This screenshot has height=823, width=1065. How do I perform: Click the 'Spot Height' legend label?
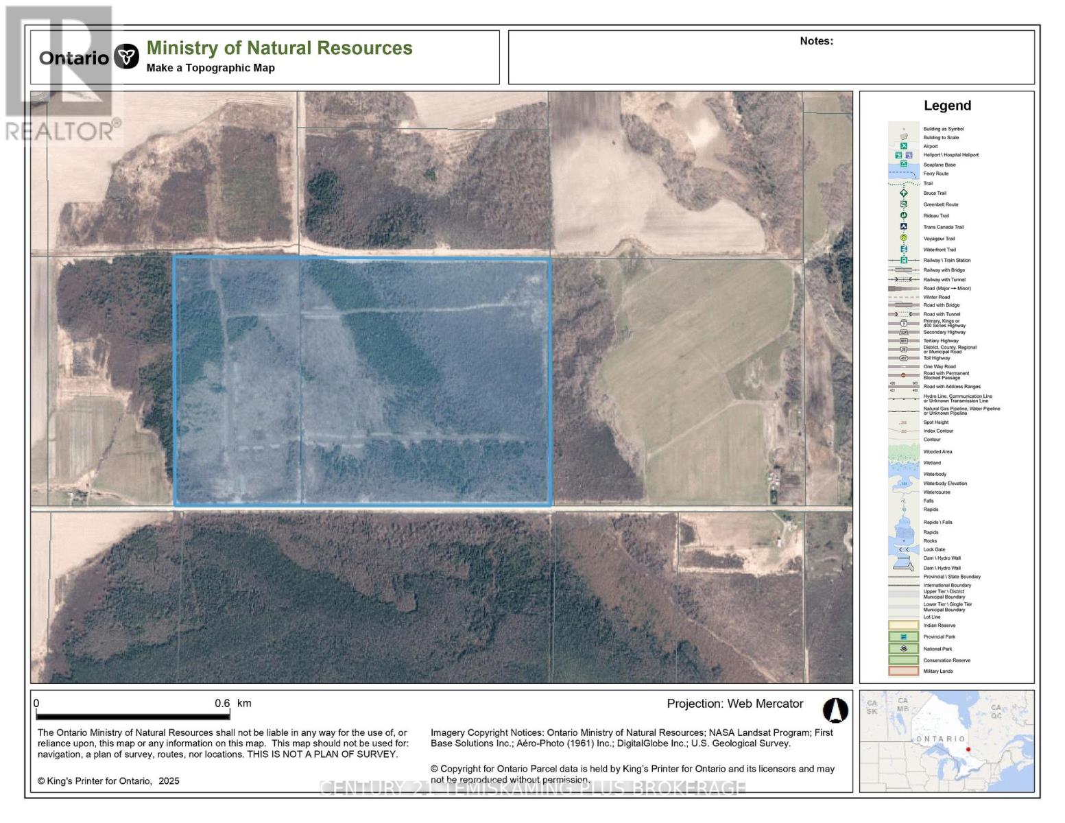[935, 422]
